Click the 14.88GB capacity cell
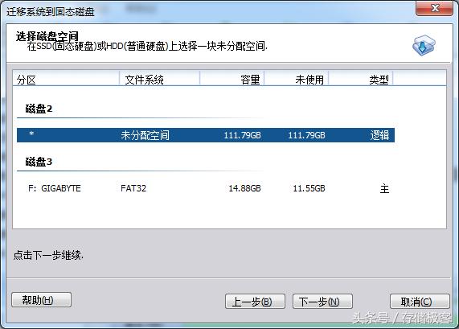 pos(244,188)
